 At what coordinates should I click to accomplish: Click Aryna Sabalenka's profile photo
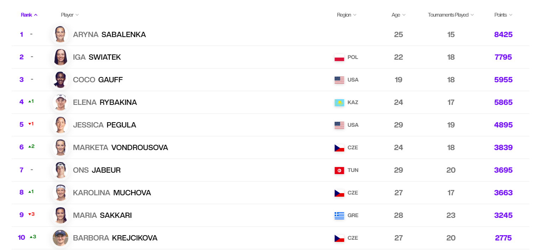click(60, 35)
